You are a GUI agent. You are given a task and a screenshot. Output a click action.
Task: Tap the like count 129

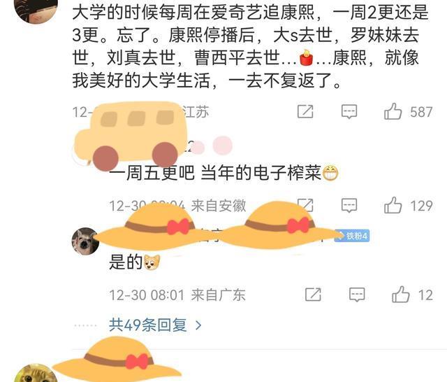(421, 206)
